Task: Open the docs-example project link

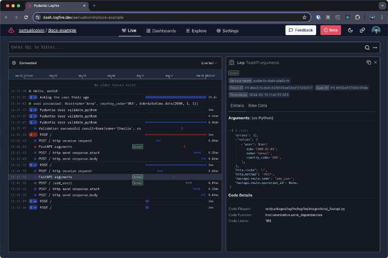Action: click(x=62, y=31)
